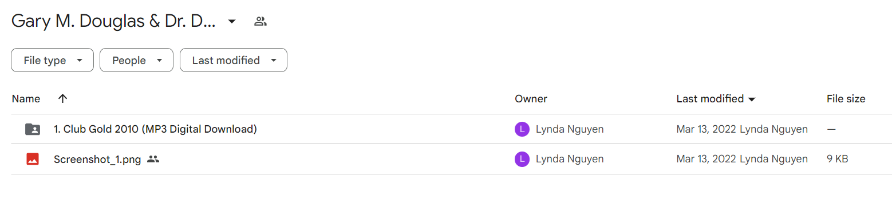Click the Gary M. Douglas folder title
This screenshot has width=892, height=215.
113,22
